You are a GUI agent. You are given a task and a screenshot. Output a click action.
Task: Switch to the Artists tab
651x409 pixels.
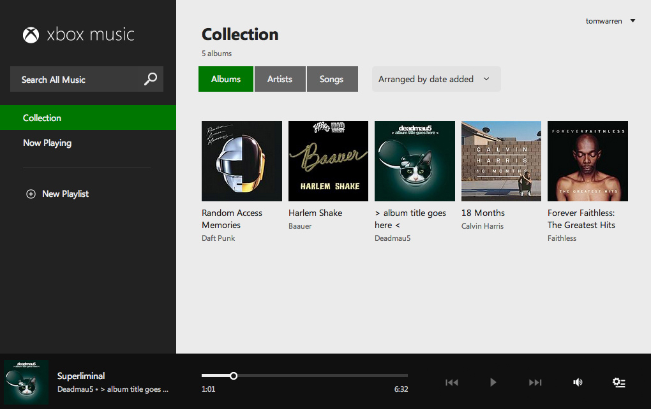[280, 79]
